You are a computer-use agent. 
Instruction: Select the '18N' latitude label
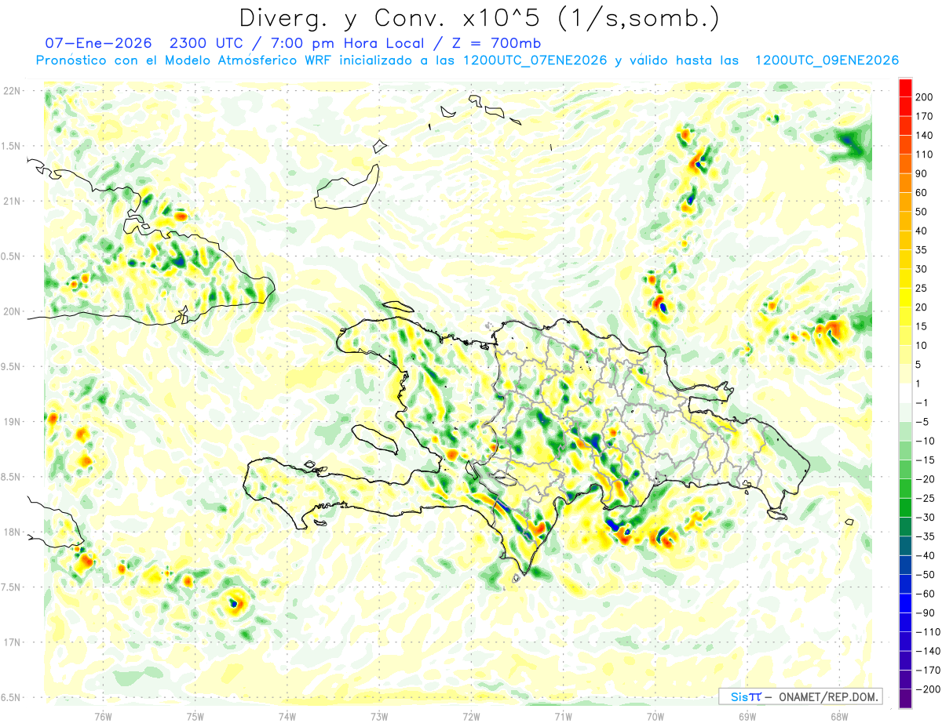pyautogui.click(x=10, y=532)
